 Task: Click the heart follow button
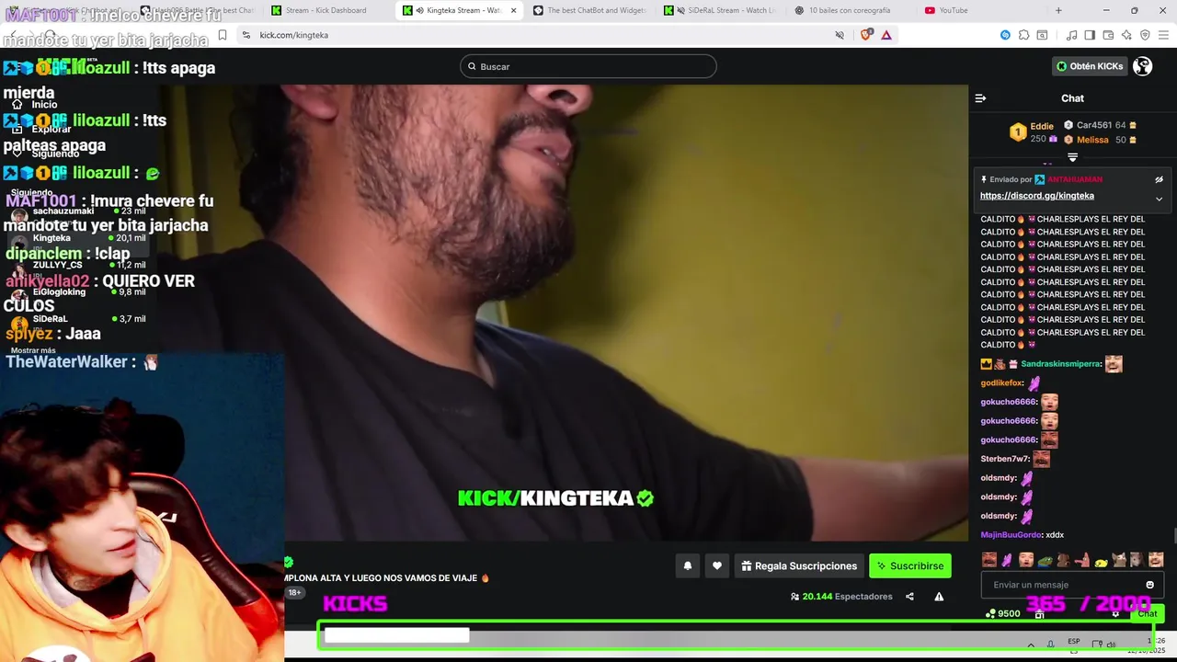click(717, 565)
